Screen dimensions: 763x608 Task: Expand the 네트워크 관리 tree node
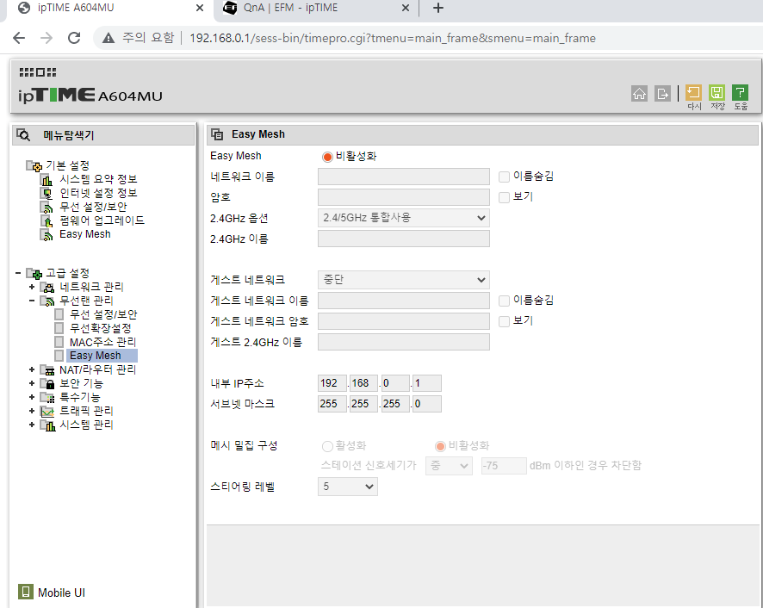(32, 287)
